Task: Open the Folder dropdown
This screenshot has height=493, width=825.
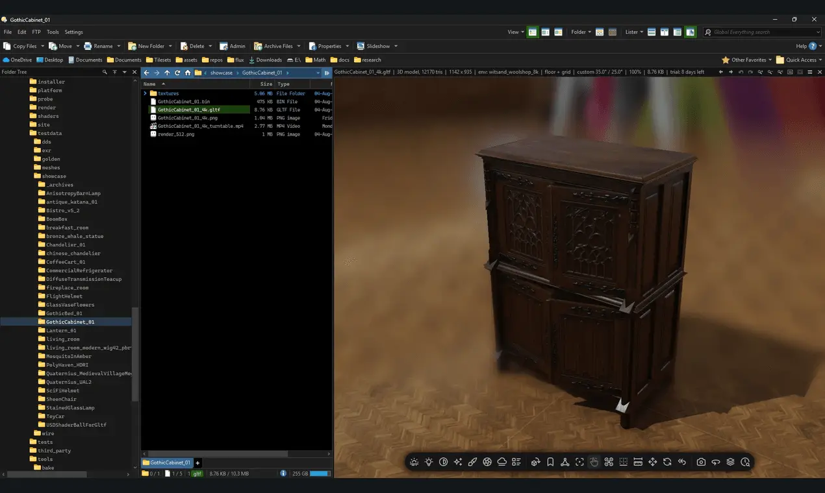Action: pos(581,32)
